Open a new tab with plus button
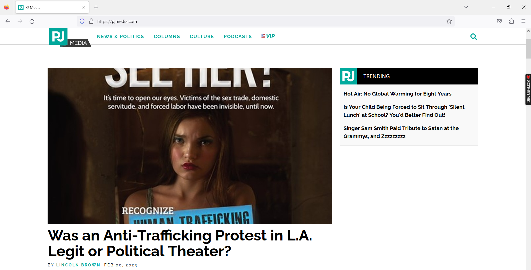The width and height of the screenshot is (531, 270). (x=96, y=7)
